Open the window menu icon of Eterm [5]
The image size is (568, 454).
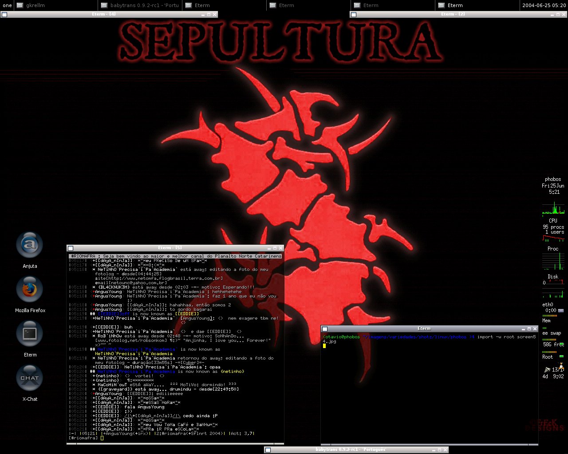click(x=71, y=248)
